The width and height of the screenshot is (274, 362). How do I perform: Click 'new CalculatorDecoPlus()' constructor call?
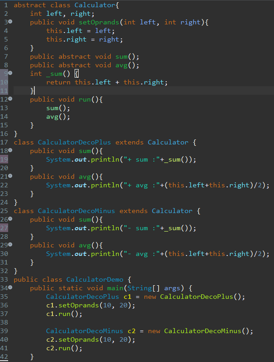point(194,297)
